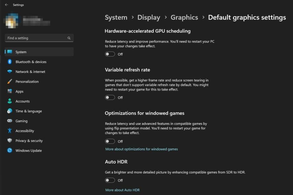Click the Optimizations for windowed games heading

click(x=145, y=113)
